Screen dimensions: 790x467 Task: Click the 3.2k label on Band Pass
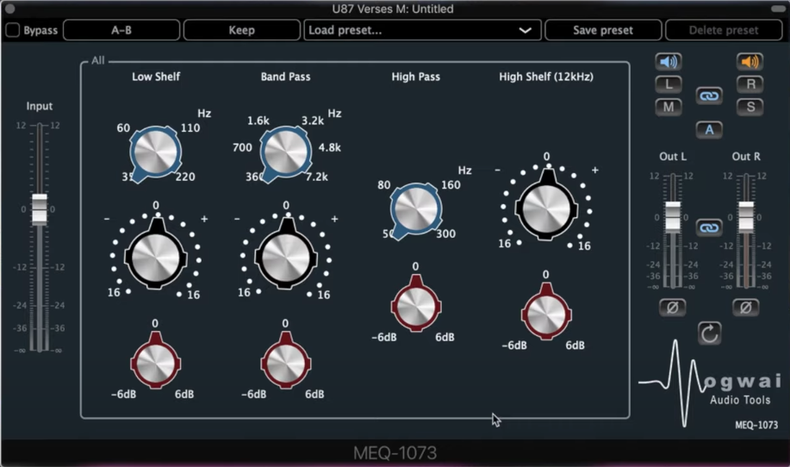pyautogui.click(x=313, y=121)
